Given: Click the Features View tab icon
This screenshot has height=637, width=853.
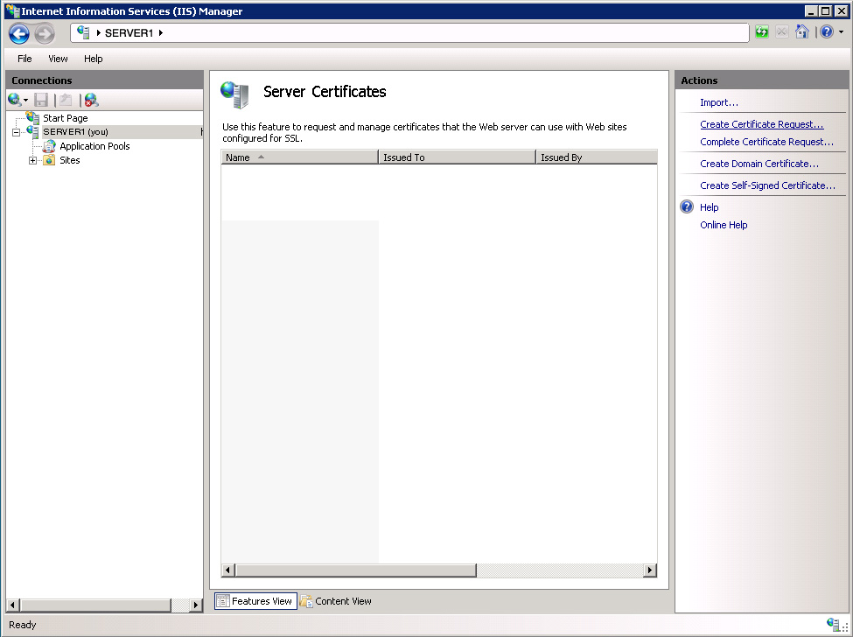Looking at the screenshot, I should point(222,601).
